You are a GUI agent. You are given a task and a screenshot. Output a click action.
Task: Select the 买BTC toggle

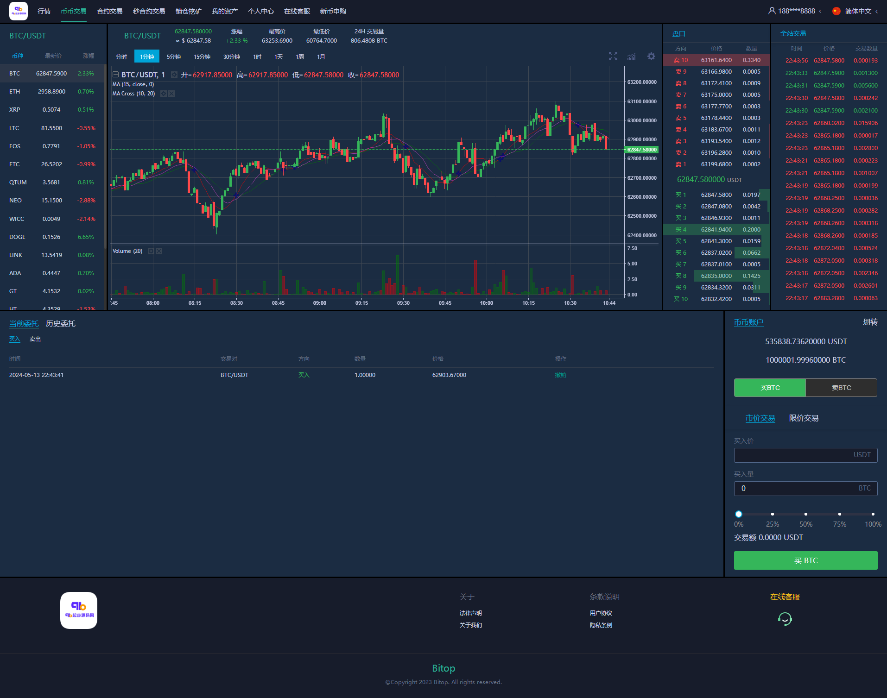pyautogui.click(x=770, y=388)
